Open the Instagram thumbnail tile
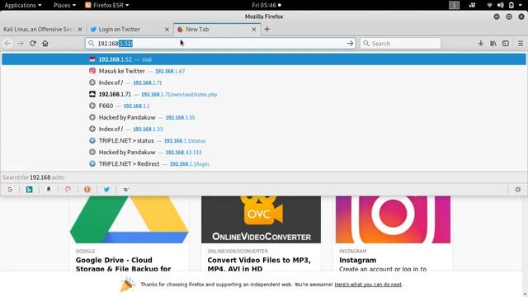 coord(393,219)
